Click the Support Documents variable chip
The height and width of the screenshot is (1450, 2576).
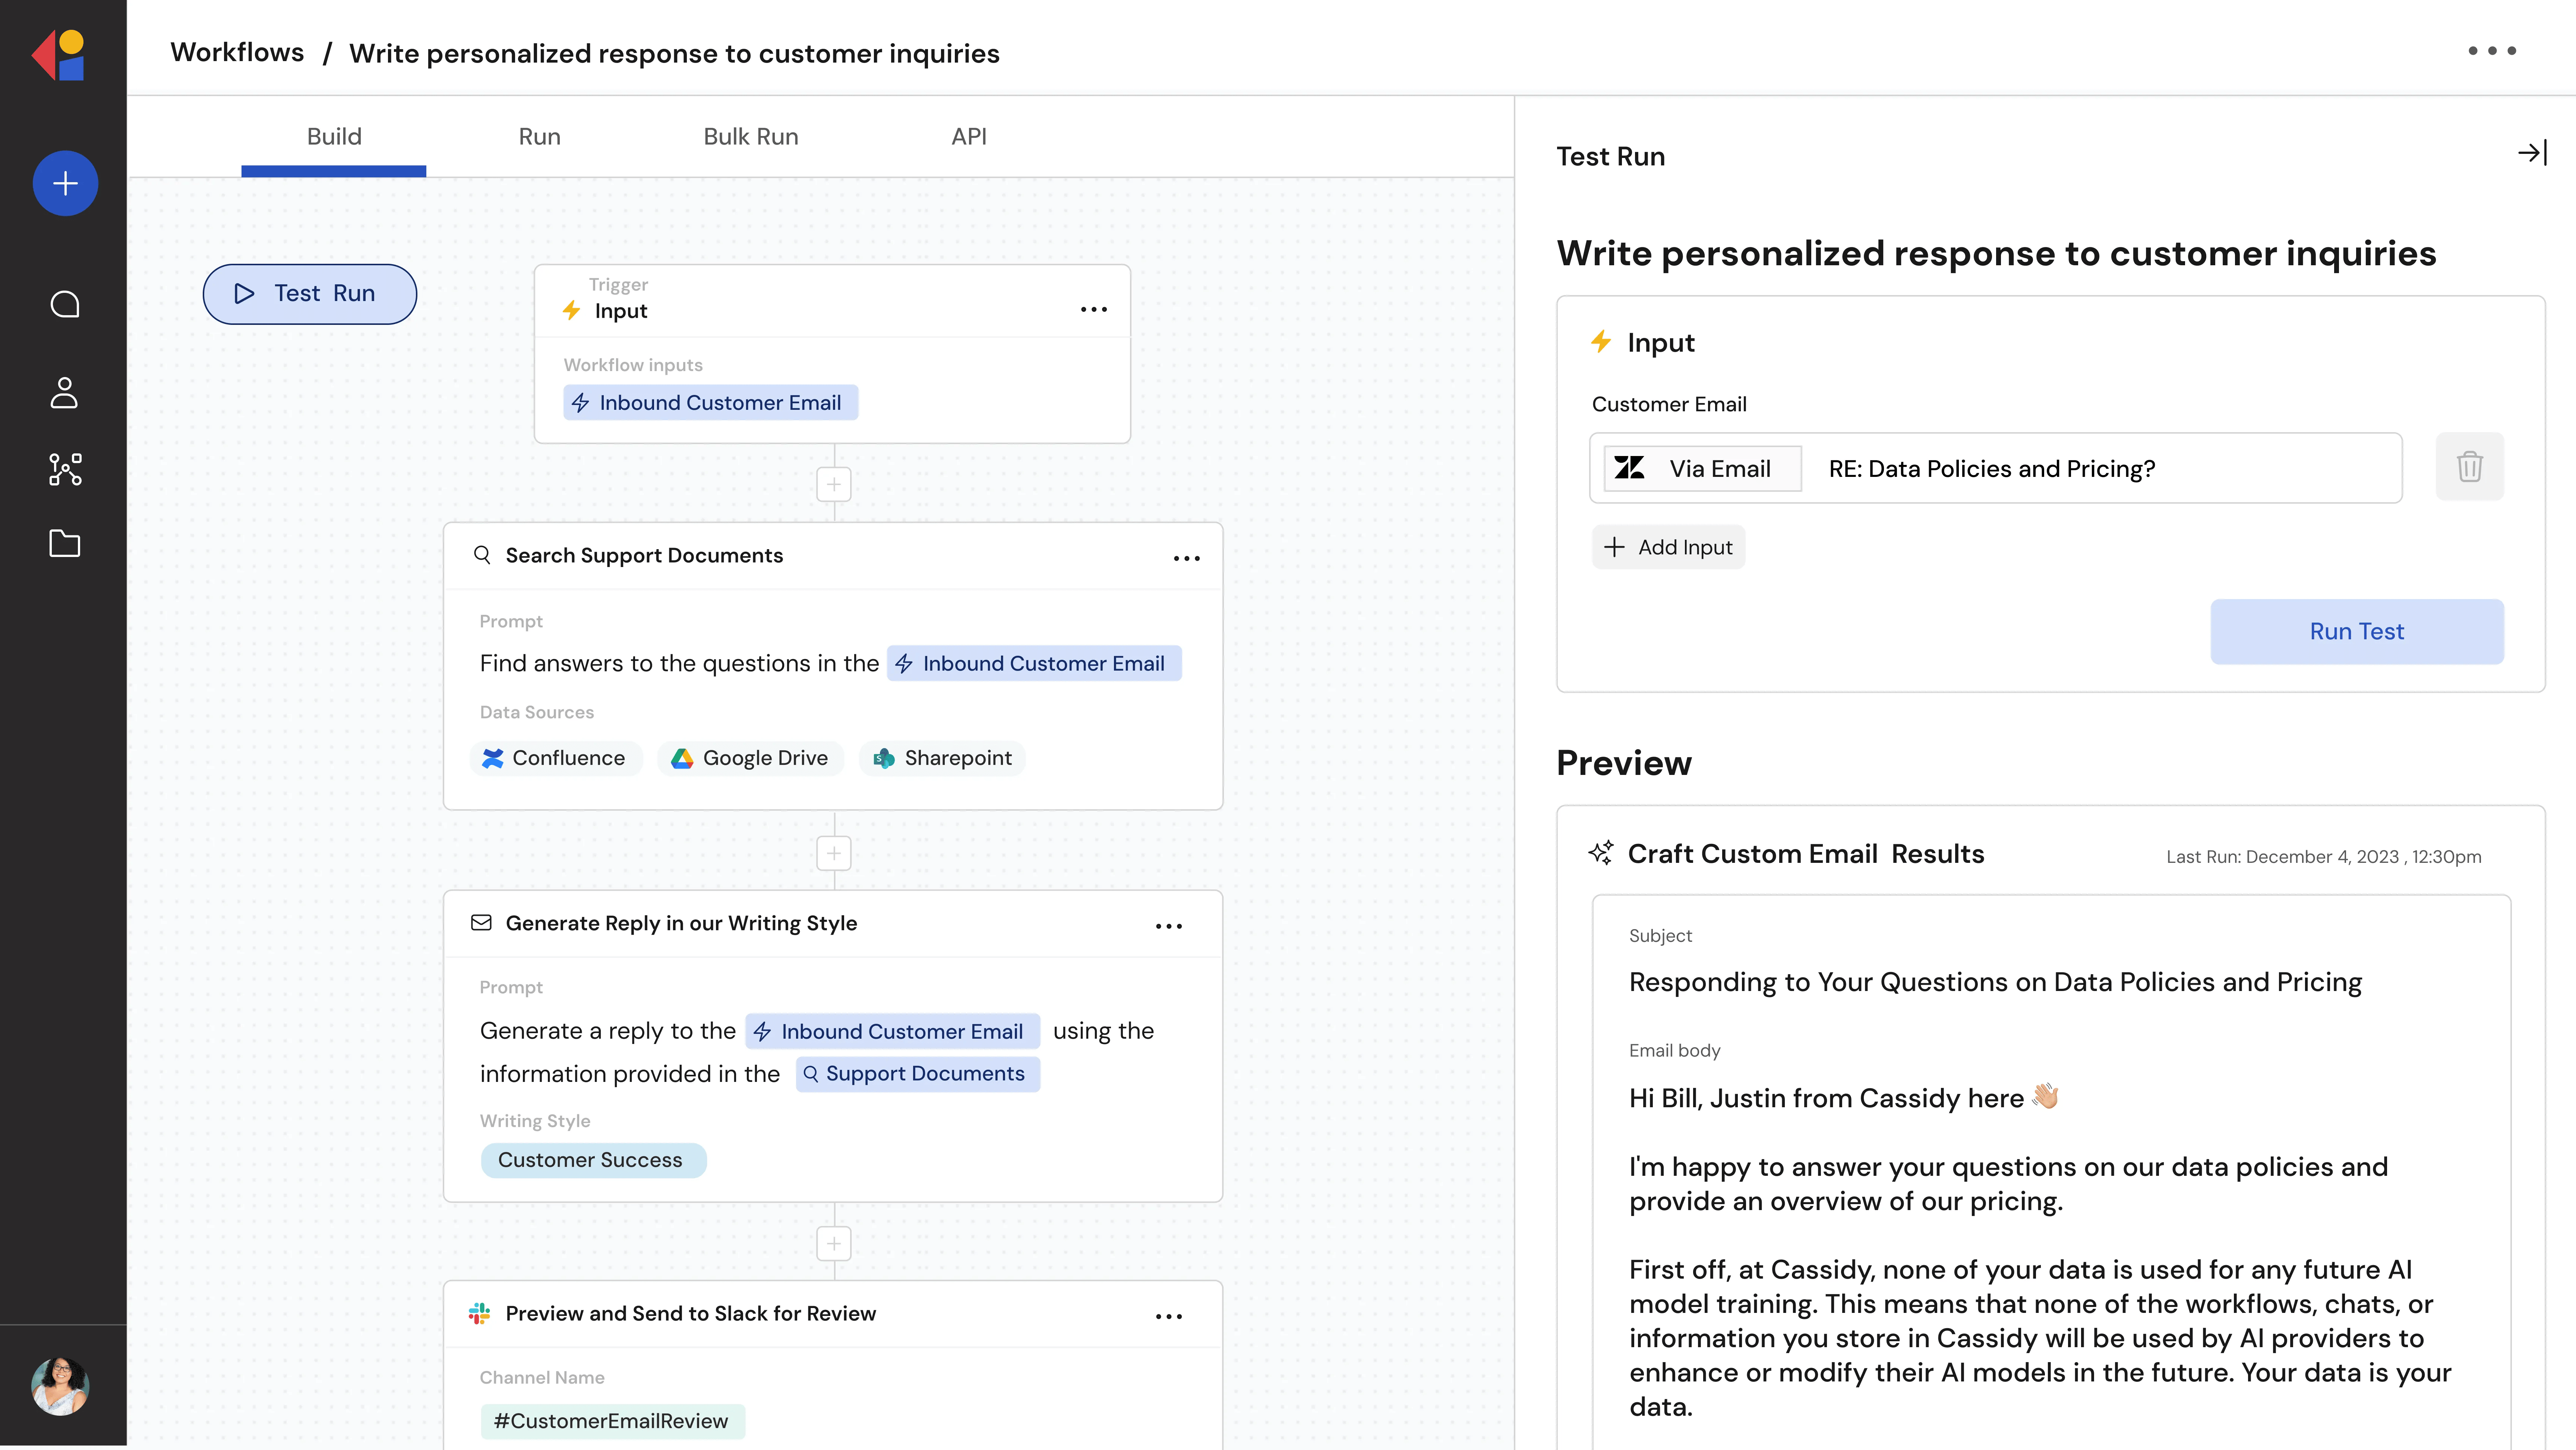(917, 1074)
